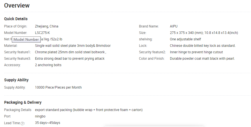251x127 pixels.
Task: Click the One adjustable shelf value
Action: tap(185, 39)
